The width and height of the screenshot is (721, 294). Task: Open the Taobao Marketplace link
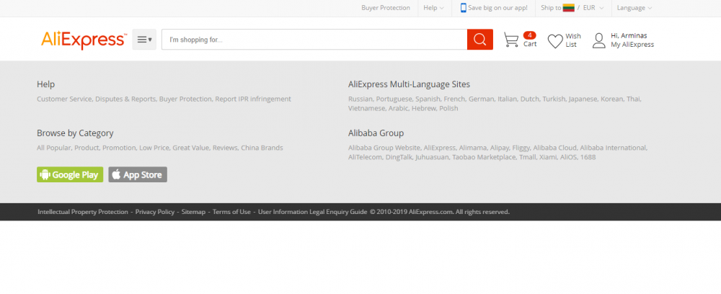484,157
